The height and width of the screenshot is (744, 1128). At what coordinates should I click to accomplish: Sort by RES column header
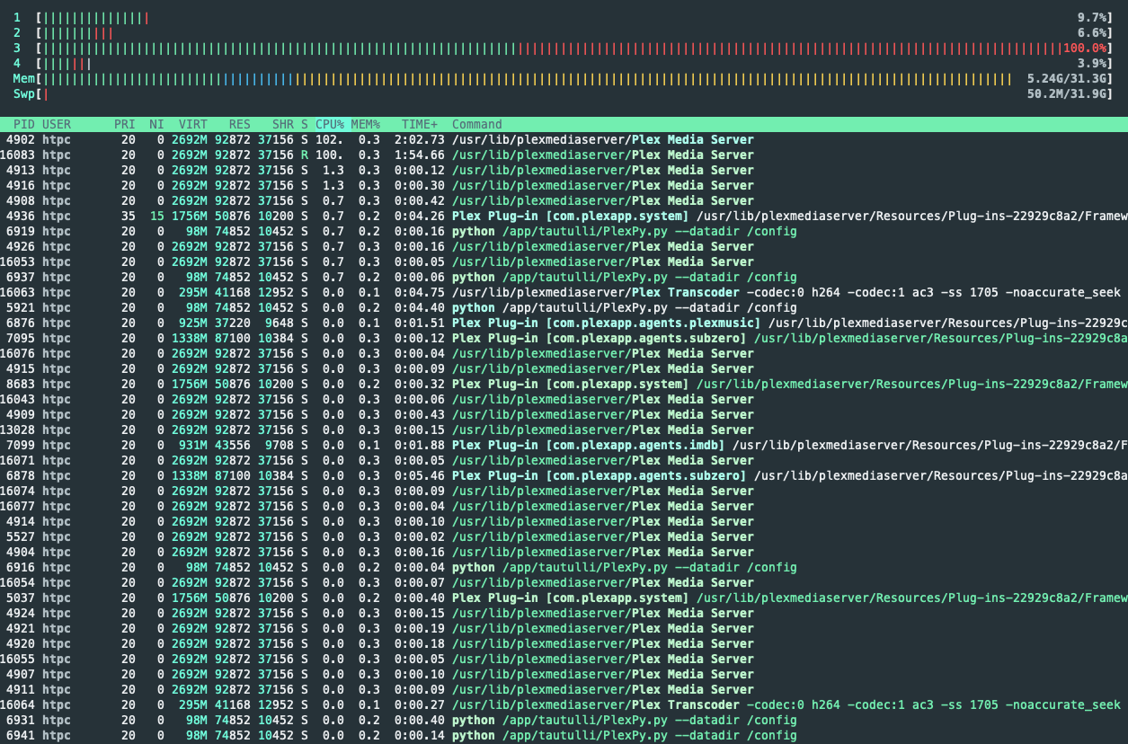click(240, 124)
